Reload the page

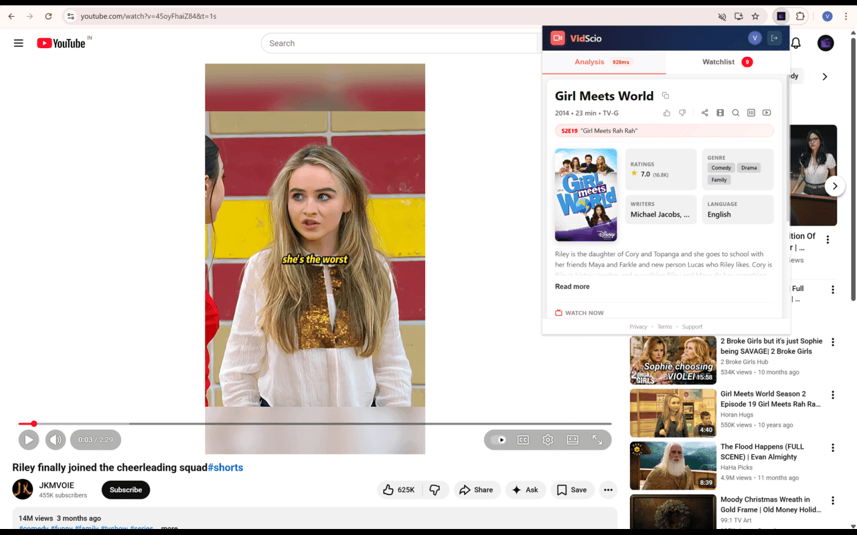tap(48, 16)
